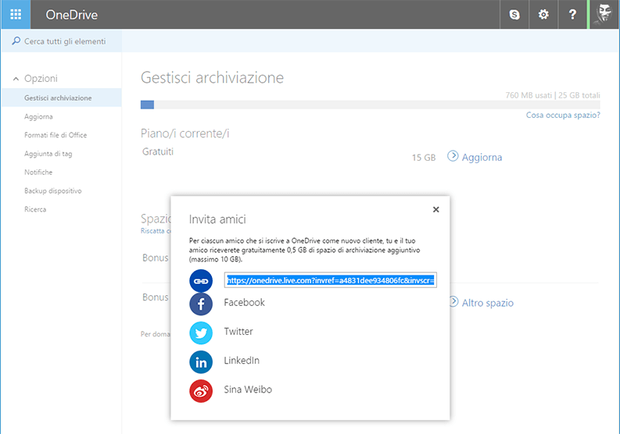This screenshot has width=620, height=434.
Task: Click the storage usage bar
Action: (x=370, y=105)
